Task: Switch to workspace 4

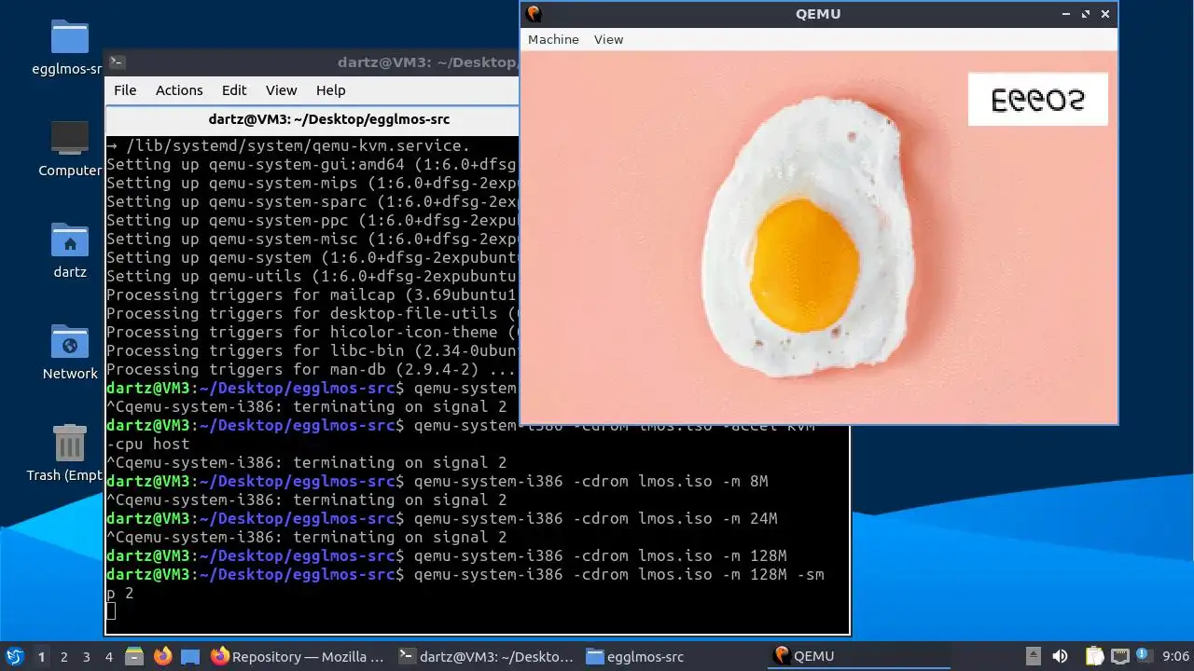Action: (x=108, y=657)
